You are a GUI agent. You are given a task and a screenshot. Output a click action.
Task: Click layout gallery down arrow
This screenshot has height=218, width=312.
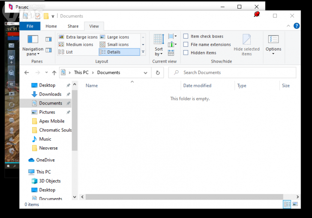point(143,45)
